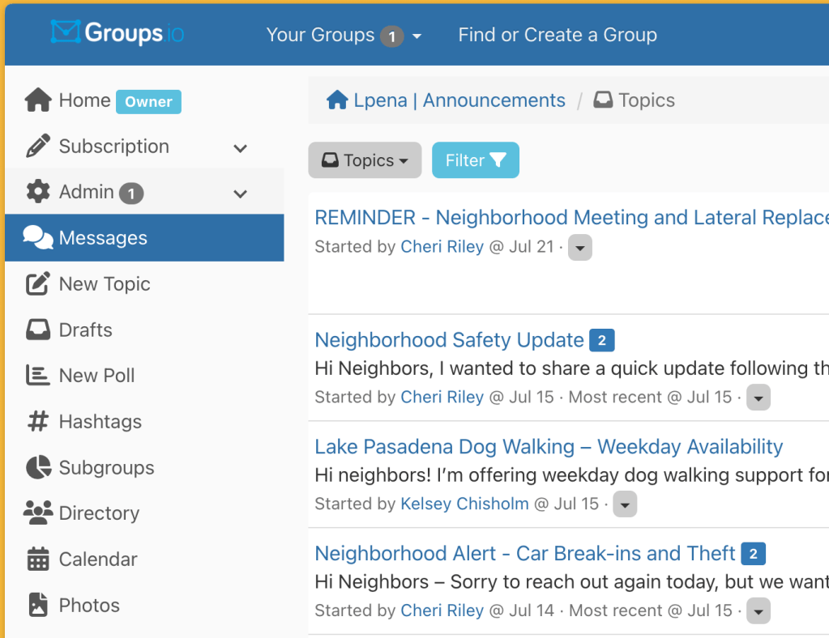Open the Neighborhood Safety Update topic
Viewport: 829px width, 638px height.
coord(449,340)
